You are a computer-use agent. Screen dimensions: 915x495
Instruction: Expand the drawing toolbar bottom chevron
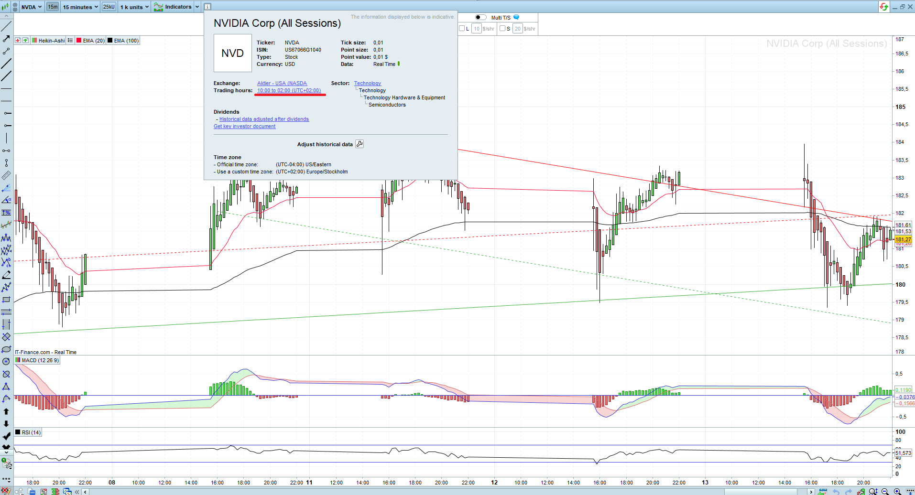point(6,452)
